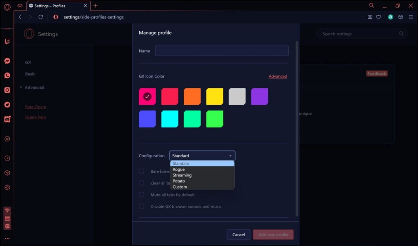Pick the blue icon color swatch

[x=147, y=119]
